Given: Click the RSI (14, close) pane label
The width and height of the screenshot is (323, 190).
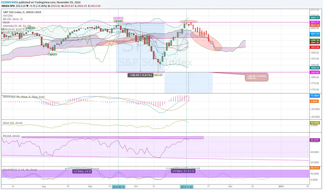Looking at the screenshot, I should pyautogui.click(x=11, y=136).
